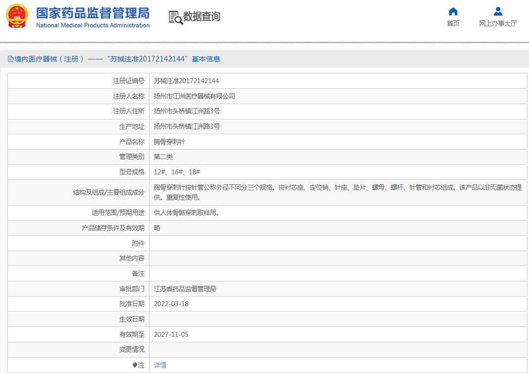
Task: Click the 适用范围/预期用途 label
Action: pyautogui.click(x=118, y=213)
